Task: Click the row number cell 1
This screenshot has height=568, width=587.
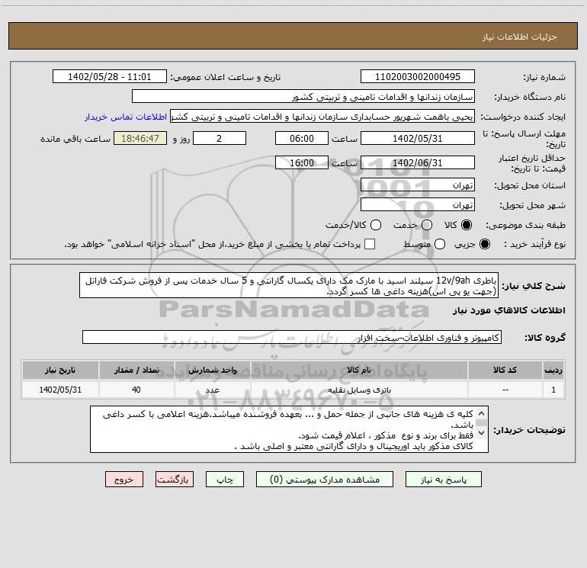Action: (553, 390)
